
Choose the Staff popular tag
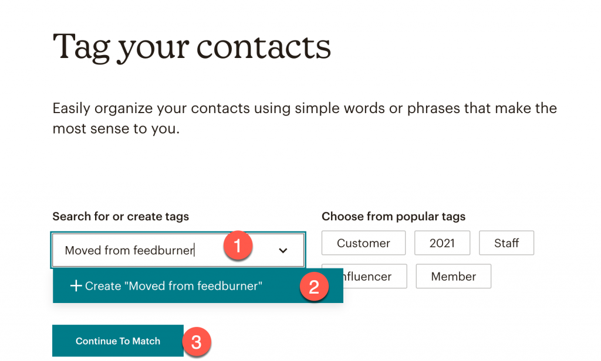click(507, 243)
